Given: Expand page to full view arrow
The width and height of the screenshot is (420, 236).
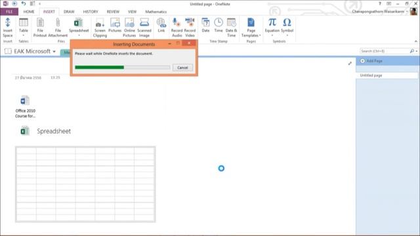Looking at the screenshot, I should 350,64.
